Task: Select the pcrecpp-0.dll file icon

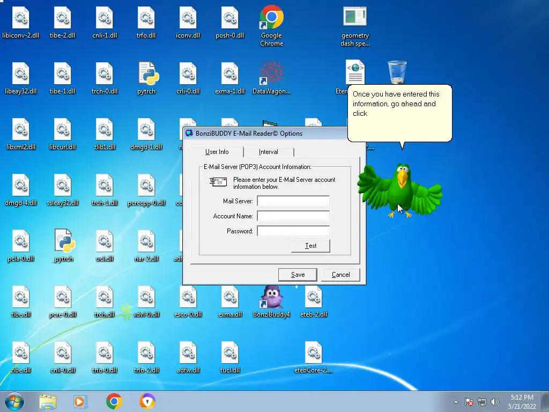Action: tap(146, 189)
